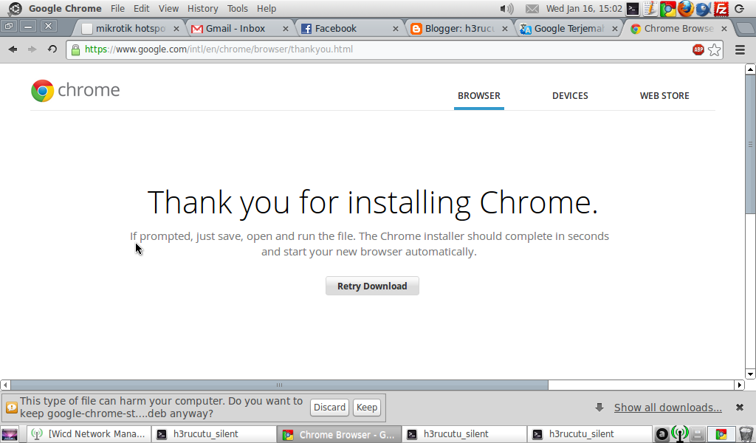Open the Chrome hamburger menu

740,49
